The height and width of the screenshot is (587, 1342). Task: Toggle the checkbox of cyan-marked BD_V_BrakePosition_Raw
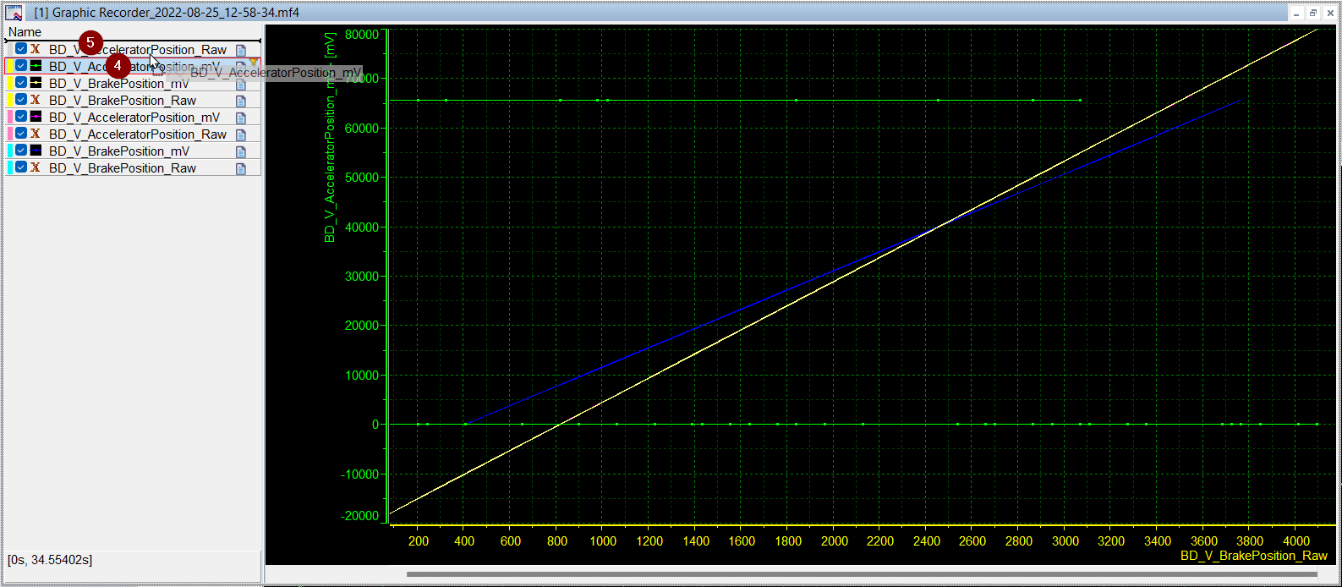(x=21, y=168)
